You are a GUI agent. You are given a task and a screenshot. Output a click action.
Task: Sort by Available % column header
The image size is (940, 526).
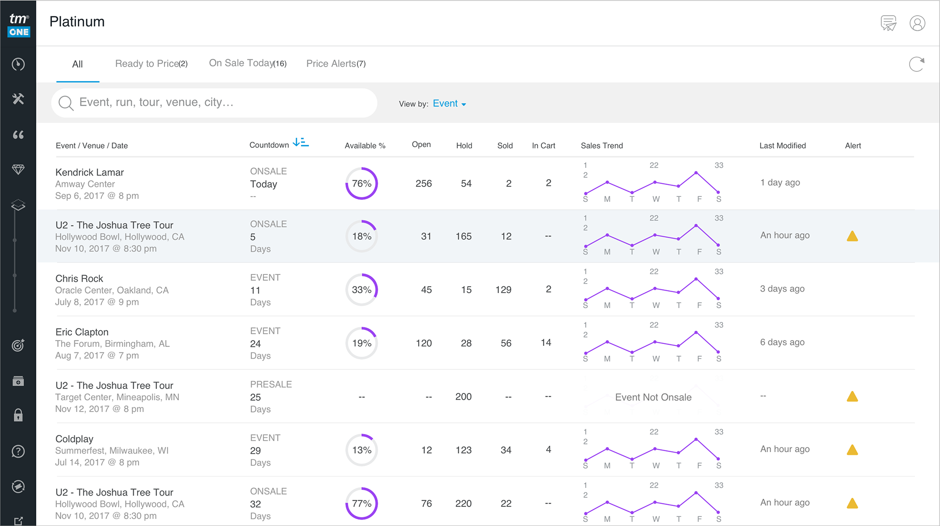point(365,146)
